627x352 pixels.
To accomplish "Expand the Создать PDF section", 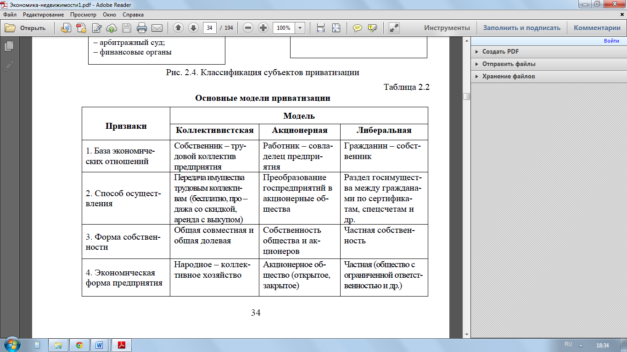I will [500, 52].
